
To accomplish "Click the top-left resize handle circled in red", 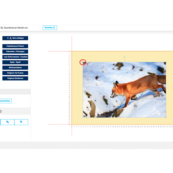I will 83,62.
